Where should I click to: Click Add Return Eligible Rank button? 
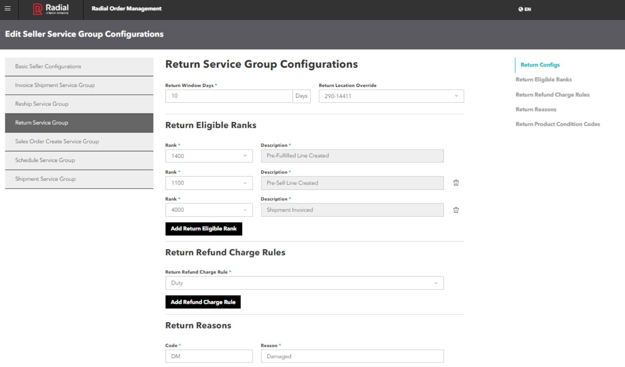click(203, 229)
